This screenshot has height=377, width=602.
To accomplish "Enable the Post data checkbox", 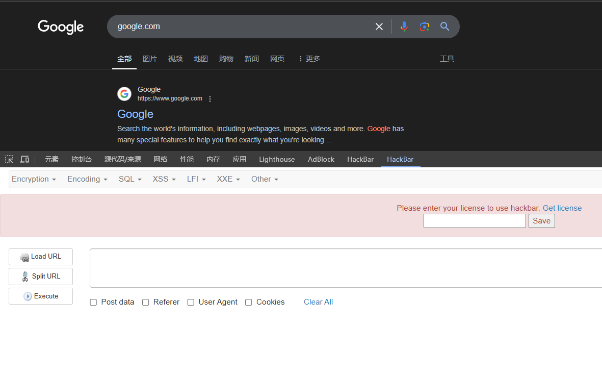I will click(93, 303).
